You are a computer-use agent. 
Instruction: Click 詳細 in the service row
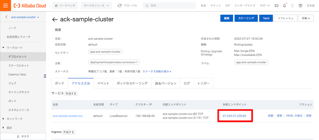(271, 116)
